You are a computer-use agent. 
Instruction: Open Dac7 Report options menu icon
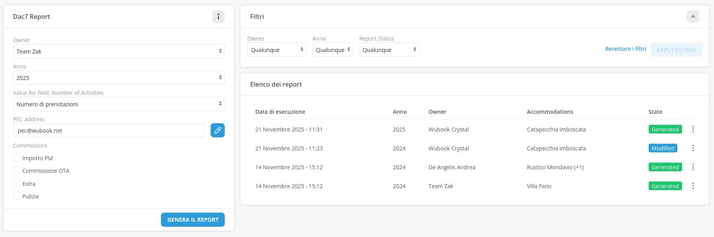[218, 17]
